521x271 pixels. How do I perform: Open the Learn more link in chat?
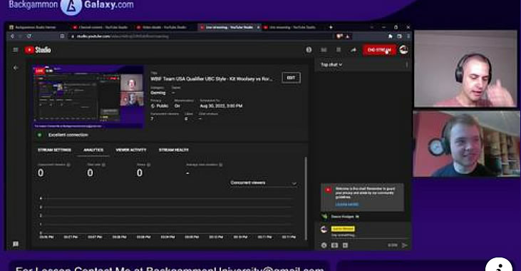coord(346,204)
